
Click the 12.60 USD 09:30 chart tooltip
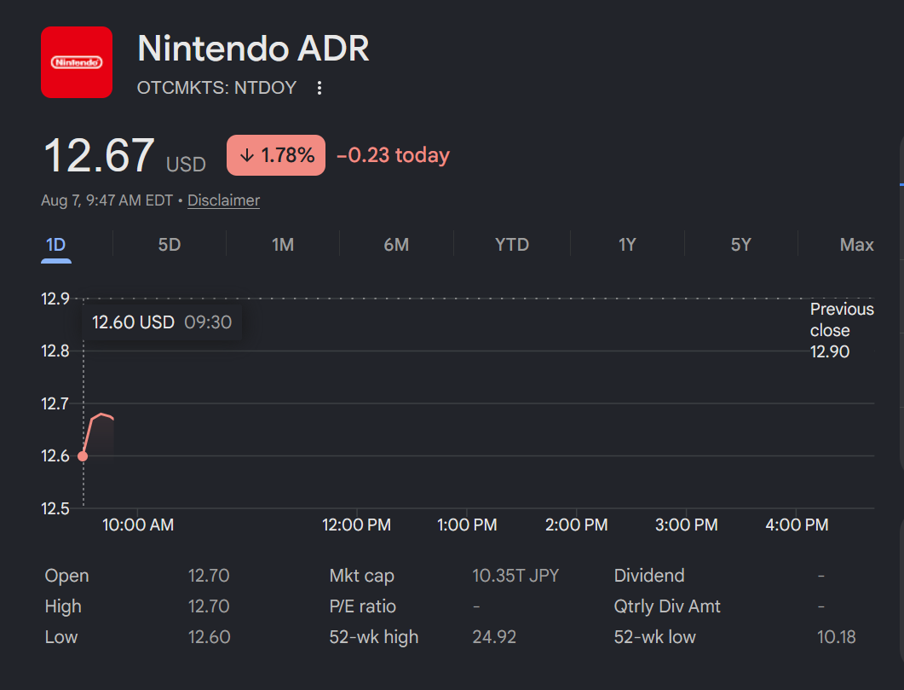[161, 322]
